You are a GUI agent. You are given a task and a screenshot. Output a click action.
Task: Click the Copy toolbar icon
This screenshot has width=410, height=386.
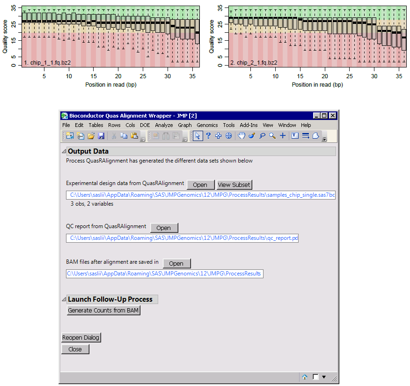[124, 136]
